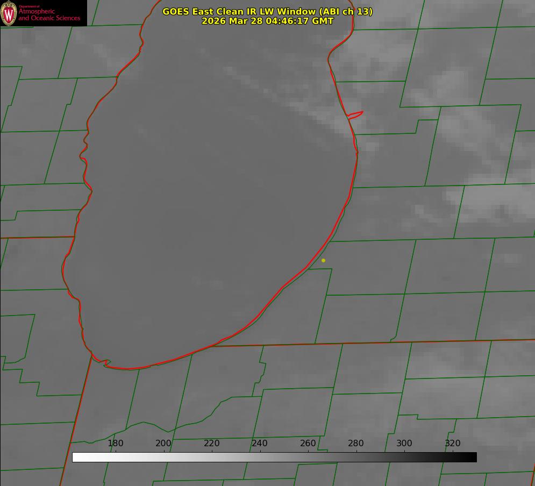535x486 pixels.
Task: Click the 240 colorbar tick label
Action: [x=260, y=443]
